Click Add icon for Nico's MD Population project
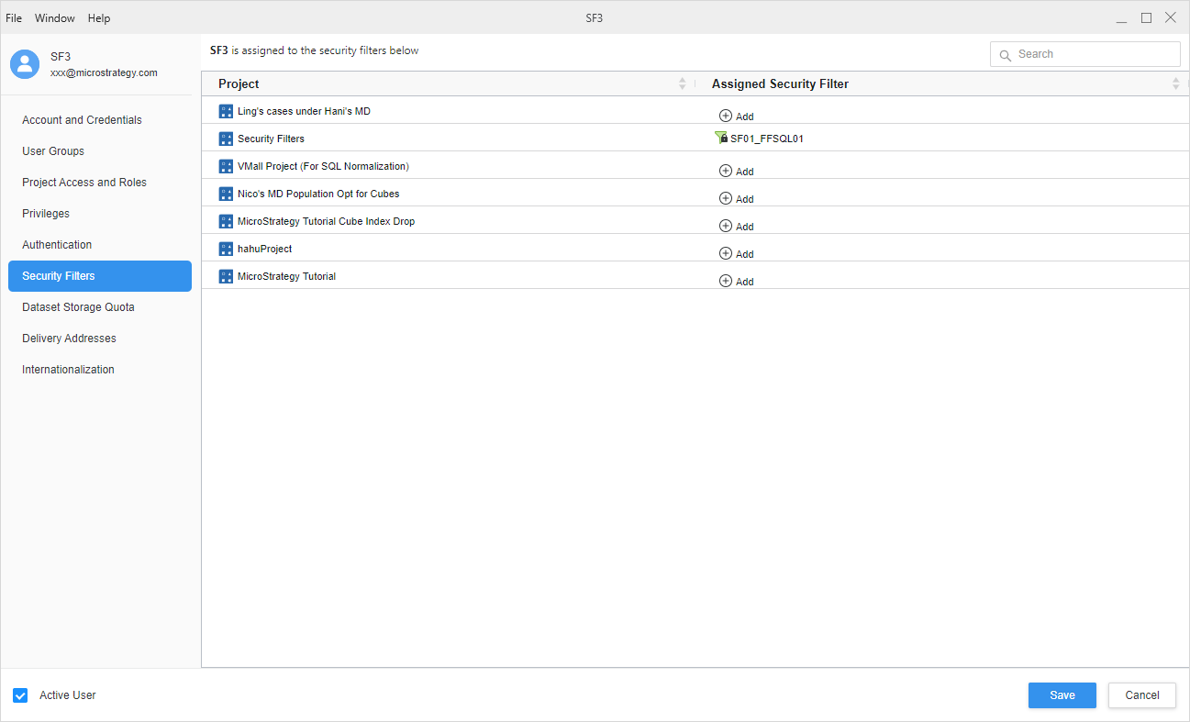Image resolution: width=1190 pixels, height=722 pixels. (726, 198)
